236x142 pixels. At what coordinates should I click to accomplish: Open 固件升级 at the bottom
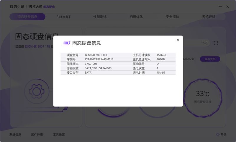point(37,134)
